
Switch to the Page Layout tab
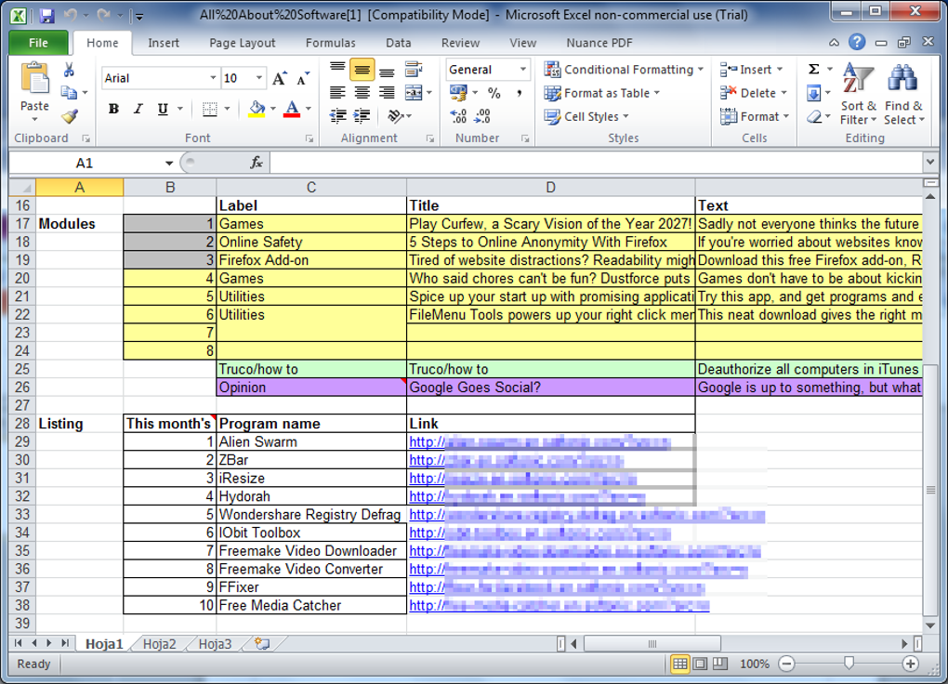pyautogui.click(x=242, y=43)
